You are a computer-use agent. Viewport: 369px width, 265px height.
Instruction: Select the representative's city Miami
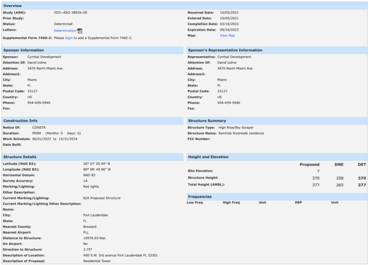pyautogui.click(x=222, y=80)
